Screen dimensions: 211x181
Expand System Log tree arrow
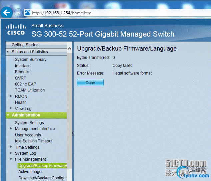point(11,153)
